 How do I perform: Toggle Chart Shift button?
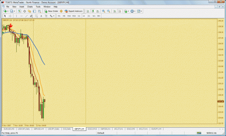click(120, 11)
